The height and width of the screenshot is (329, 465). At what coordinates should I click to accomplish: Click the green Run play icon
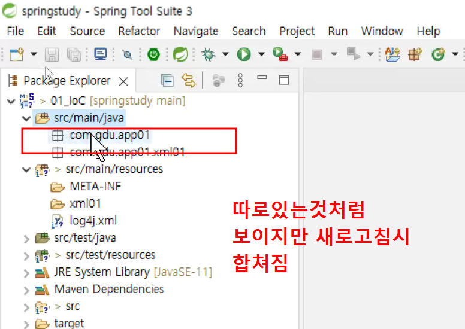[244, 54]
